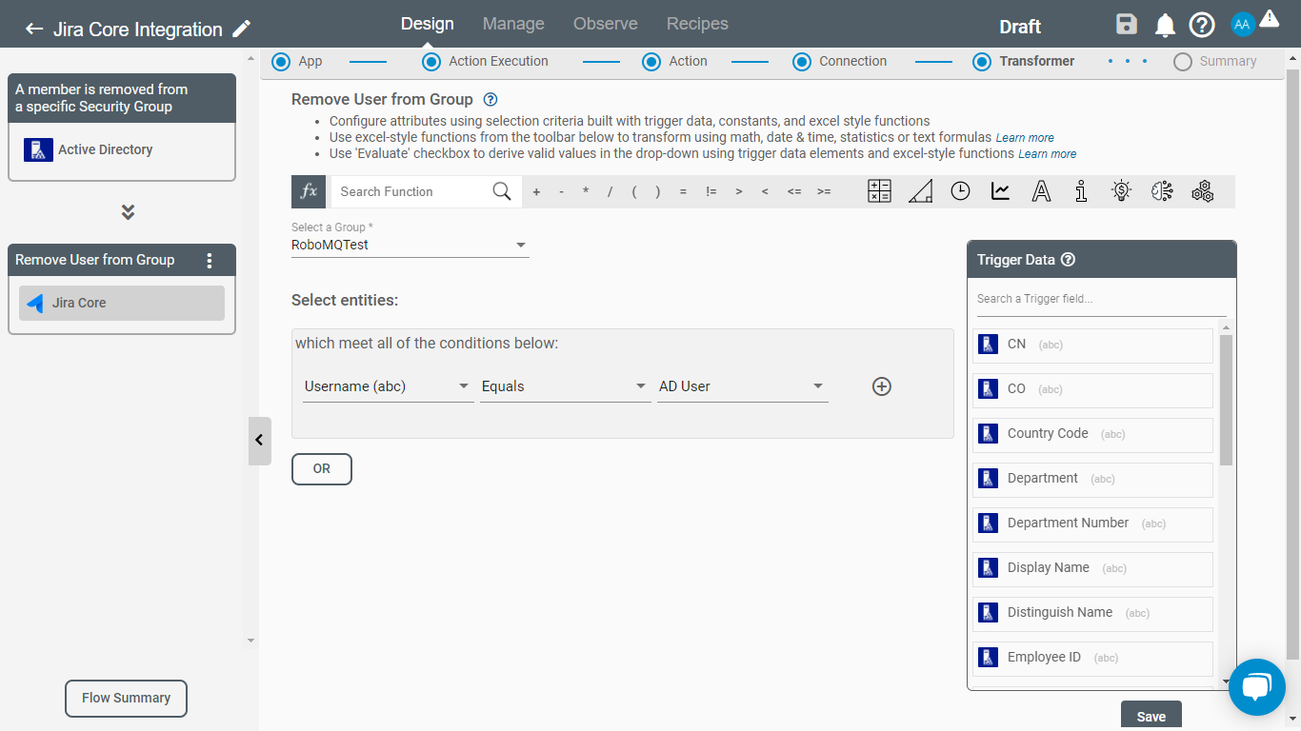Open help next to Remove User from Group heading

point(490,99)
